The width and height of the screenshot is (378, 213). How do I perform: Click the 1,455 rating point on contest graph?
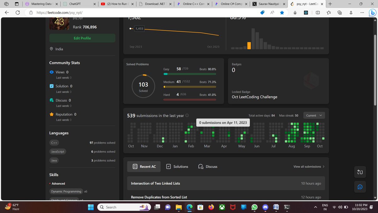point(131,28)
